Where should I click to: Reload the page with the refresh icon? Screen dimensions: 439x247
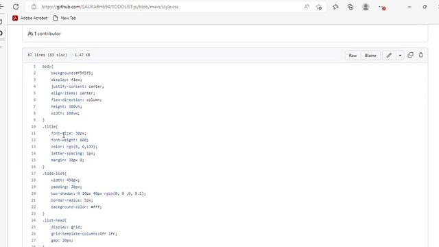coord(16,6)
